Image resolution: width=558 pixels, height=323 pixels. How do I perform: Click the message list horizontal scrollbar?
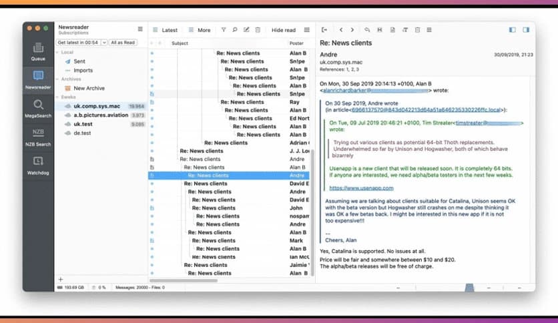pyautogui.click(x=184, y=280)
